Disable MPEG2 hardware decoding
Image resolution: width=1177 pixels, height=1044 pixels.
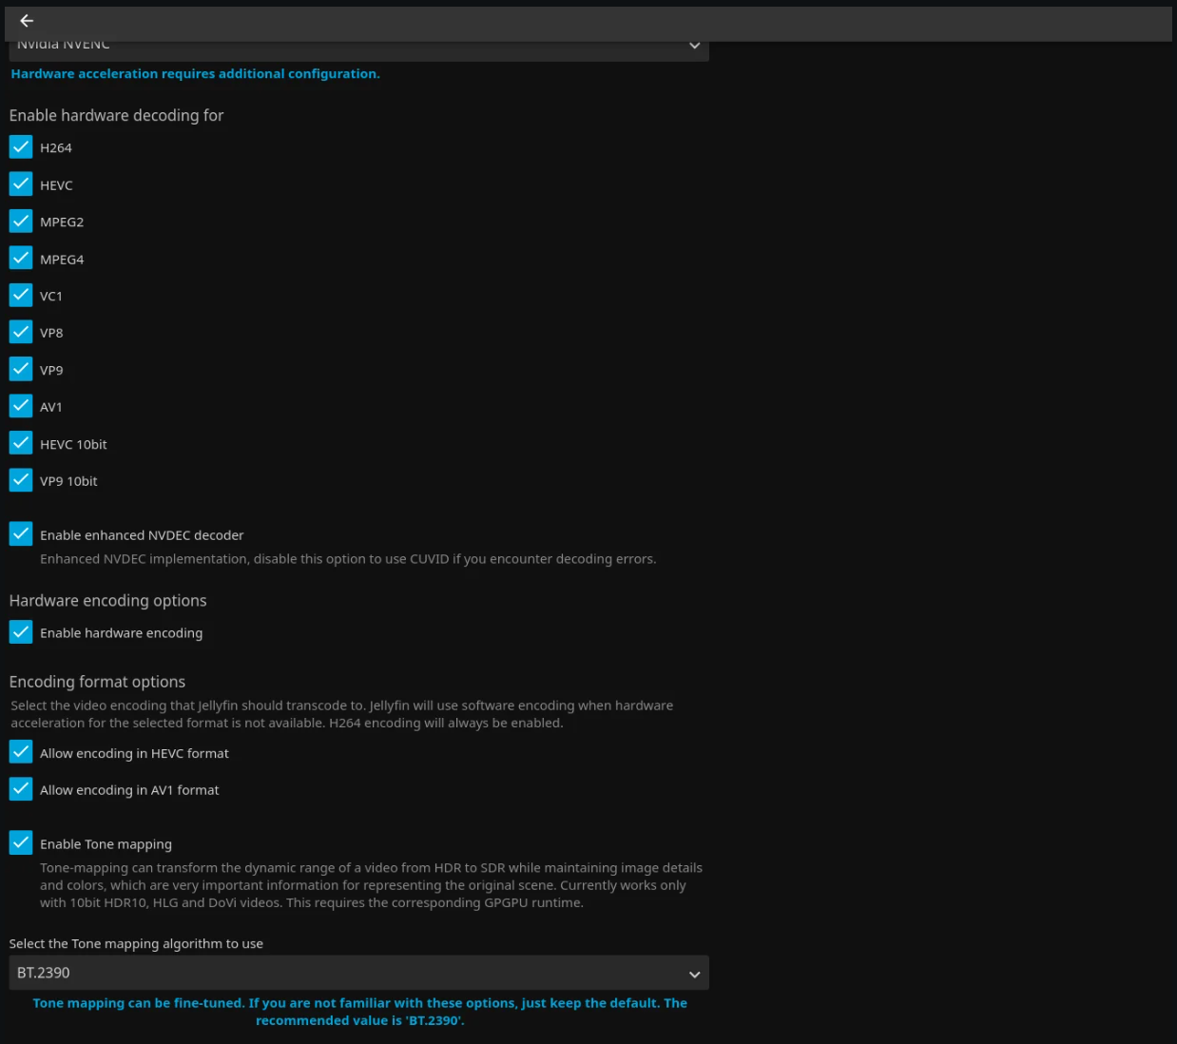(x=21, y=222)
